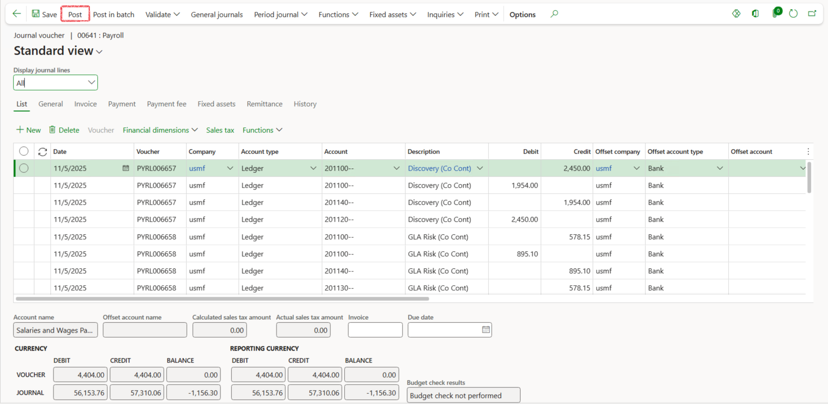Click the refresh page icon
Viewport: 828px width, 404px height.
793,14
